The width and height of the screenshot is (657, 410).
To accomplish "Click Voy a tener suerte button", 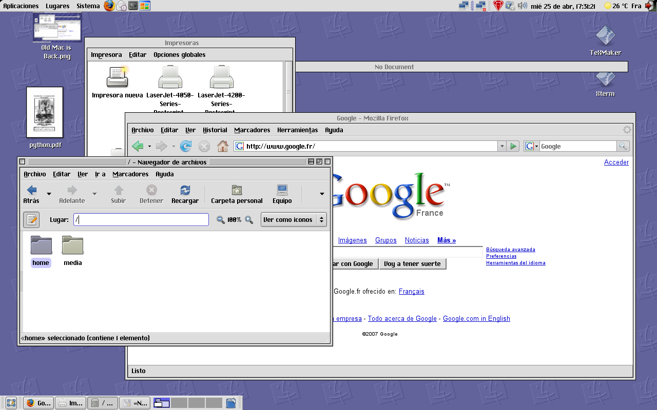I will pyautogui.click(x=413, y=264).
